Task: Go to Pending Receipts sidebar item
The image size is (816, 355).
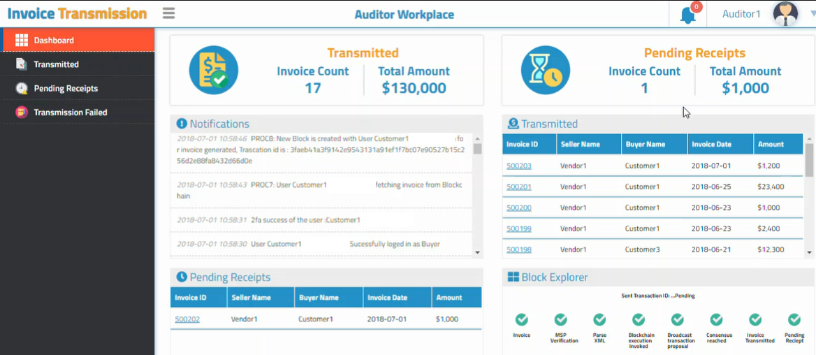Action: pos(66,89)
